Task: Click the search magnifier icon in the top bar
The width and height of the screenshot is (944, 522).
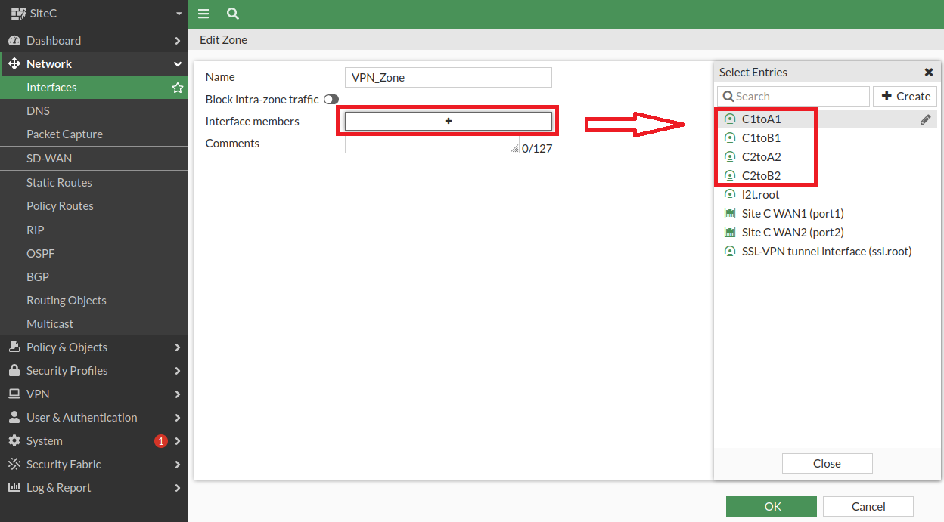Action: tap(233, 14)
